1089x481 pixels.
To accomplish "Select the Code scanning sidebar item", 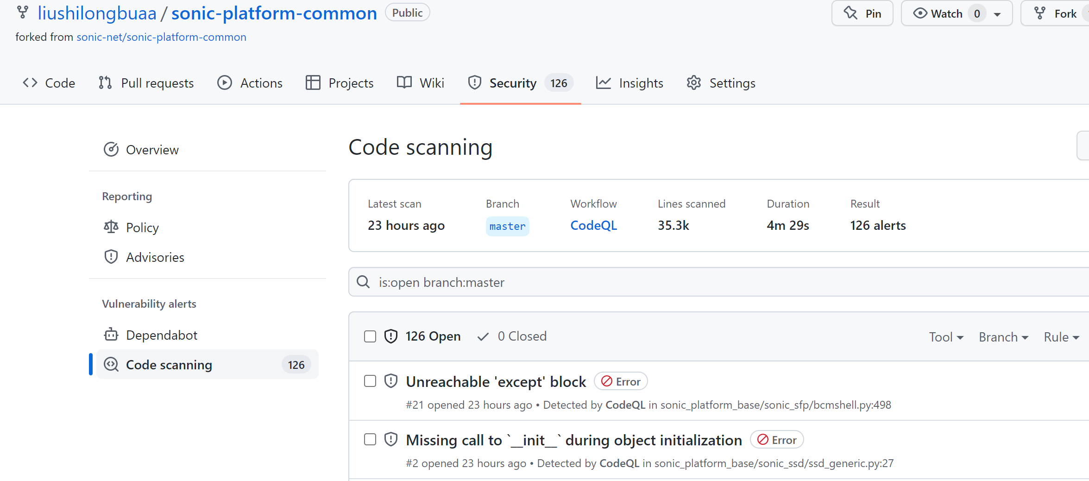I will pyautogui.click(x=207, y=364).
